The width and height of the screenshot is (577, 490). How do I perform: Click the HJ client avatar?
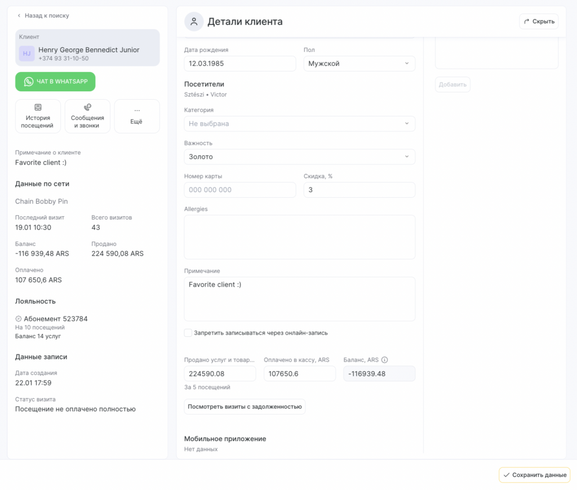point(26,54)
